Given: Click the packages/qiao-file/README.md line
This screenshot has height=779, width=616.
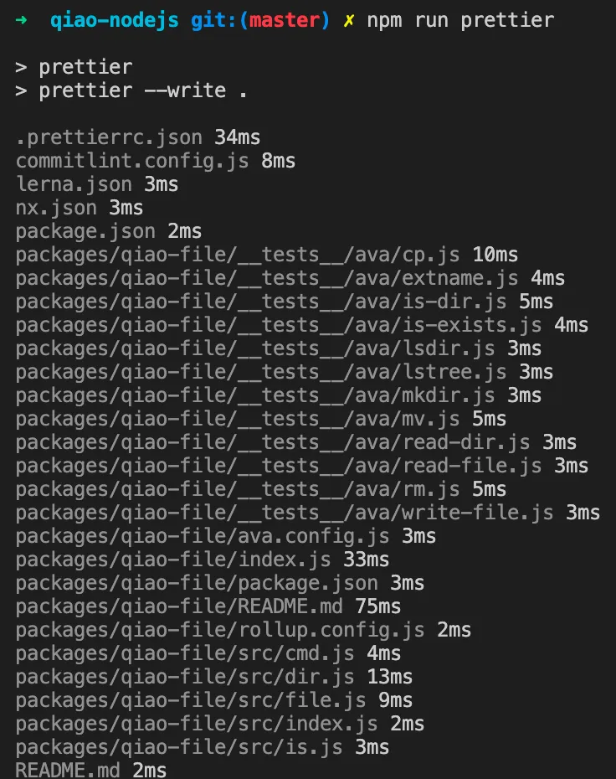Looking at the screenshot, I should [x=178, y=606].
